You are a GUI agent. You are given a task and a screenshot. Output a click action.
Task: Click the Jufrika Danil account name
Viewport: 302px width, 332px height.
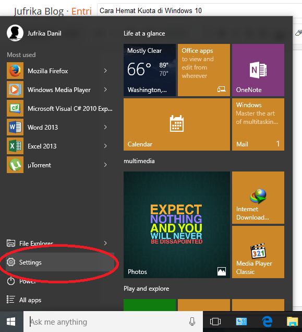44,33
